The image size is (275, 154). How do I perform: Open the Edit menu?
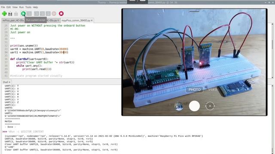coord(9,7)
